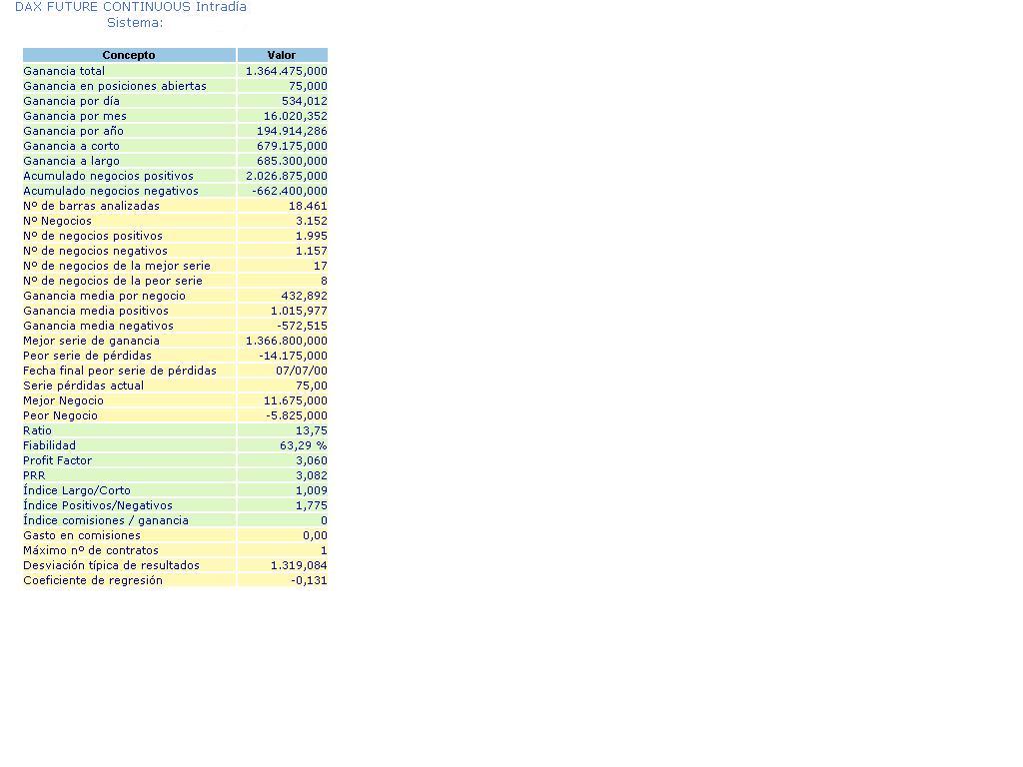Select 'Índice Largo/Corto' label

pos(77,490)
